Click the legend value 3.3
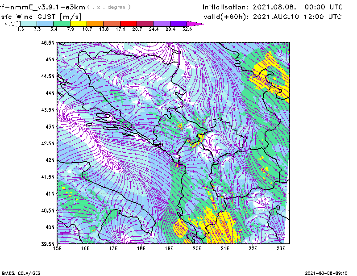Image resolution: width=357 pixels, height=276 pixels. [x=37, y=29]
